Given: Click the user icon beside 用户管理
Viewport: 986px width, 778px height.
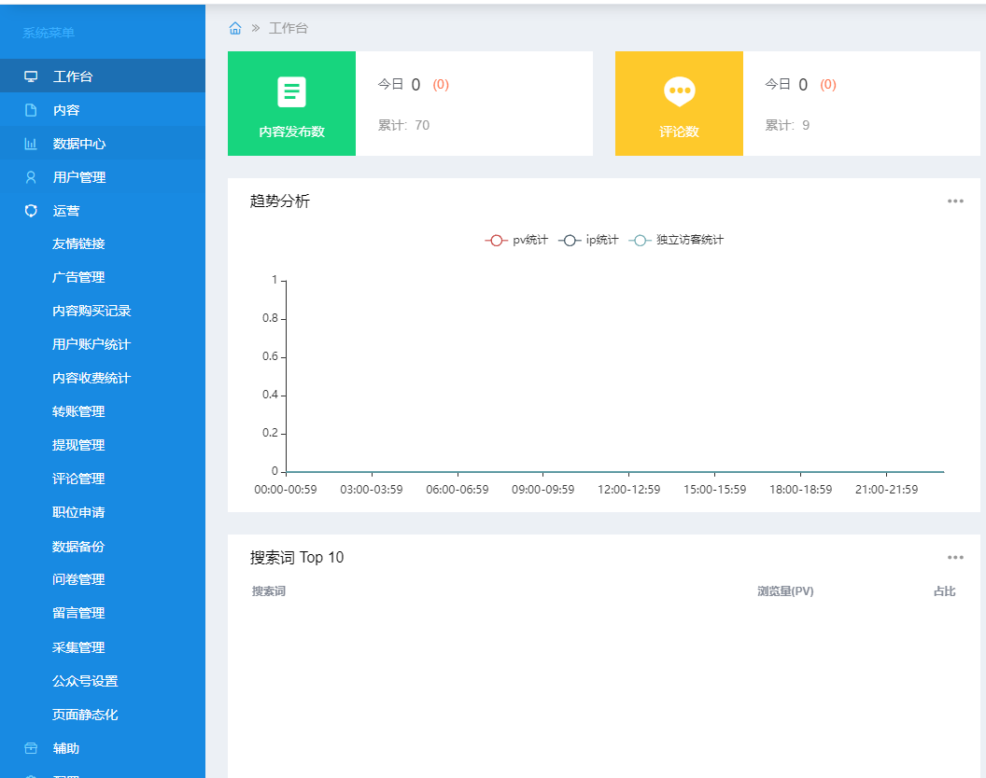Looking at the screenshot, I should coord(31,177).
